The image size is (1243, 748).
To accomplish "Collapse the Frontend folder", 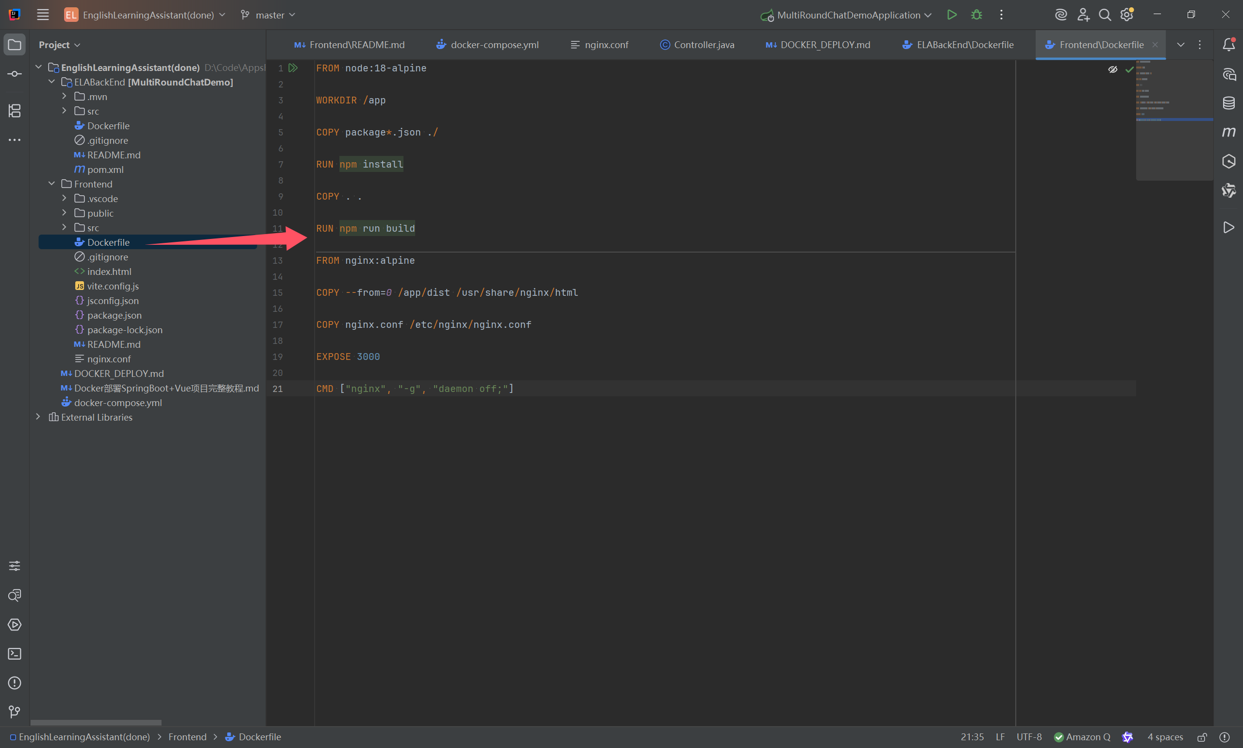I will (51, 184).
